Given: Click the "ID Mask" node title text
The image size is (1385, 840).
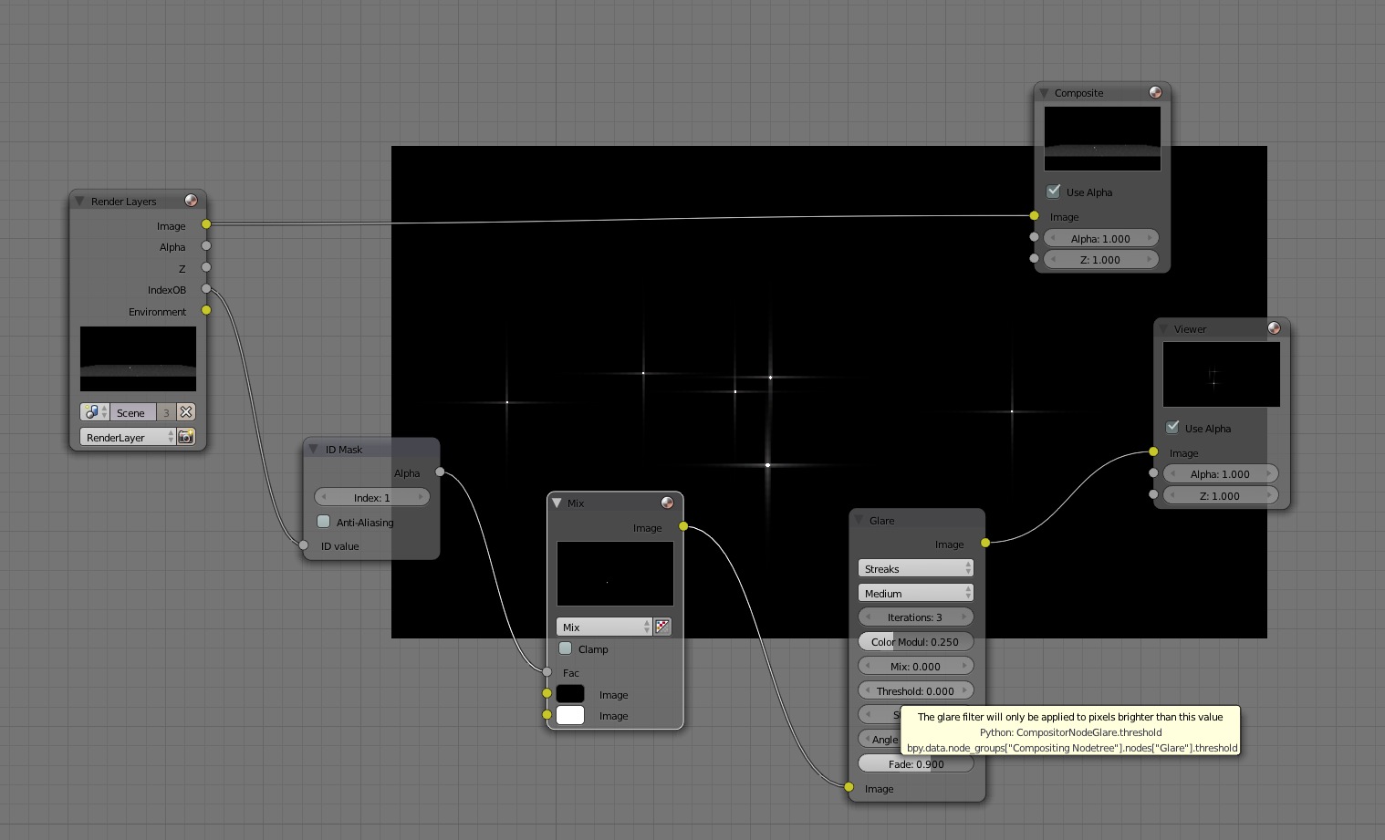Looking at the screenshot, I should tap(344, 450).
